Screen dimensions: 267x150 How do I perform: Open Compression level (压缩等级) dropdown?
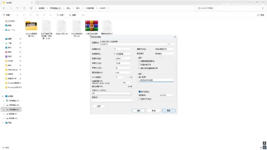(x=123, y=54)
